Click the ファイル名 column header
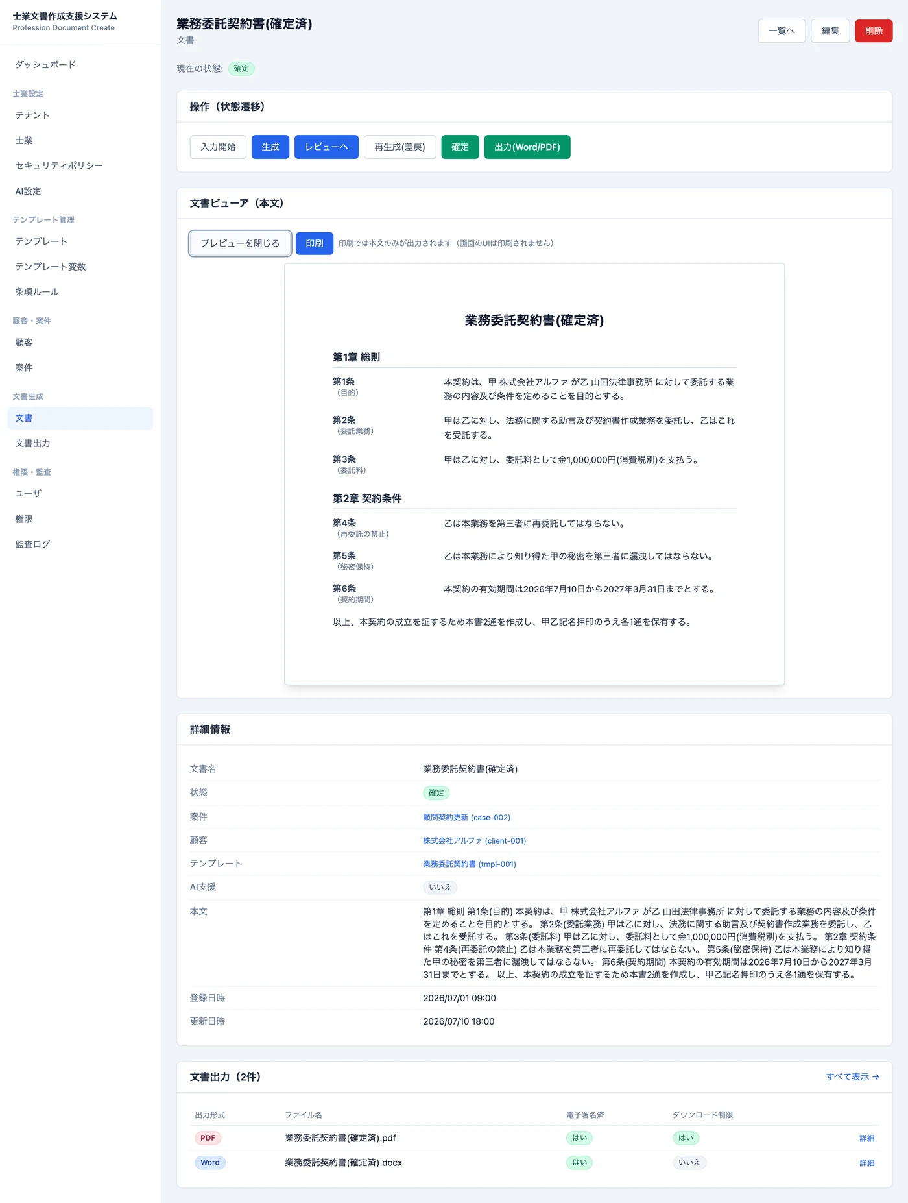This screenshot has height=1203, width=908. pos(304,1115)
